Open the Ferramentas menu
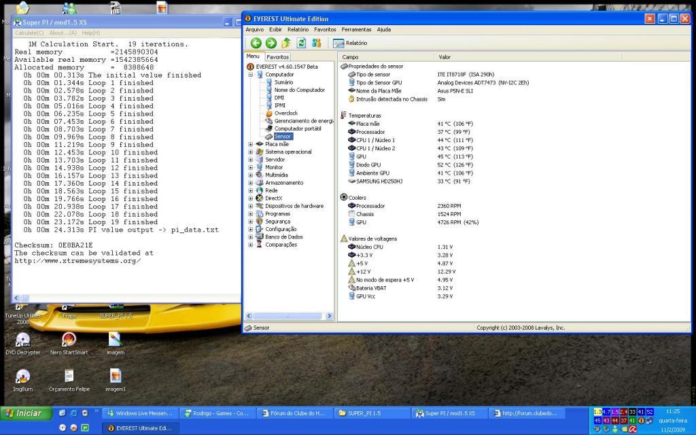Image resolution: width=696 pixels, height=435 pixels. 356,29
